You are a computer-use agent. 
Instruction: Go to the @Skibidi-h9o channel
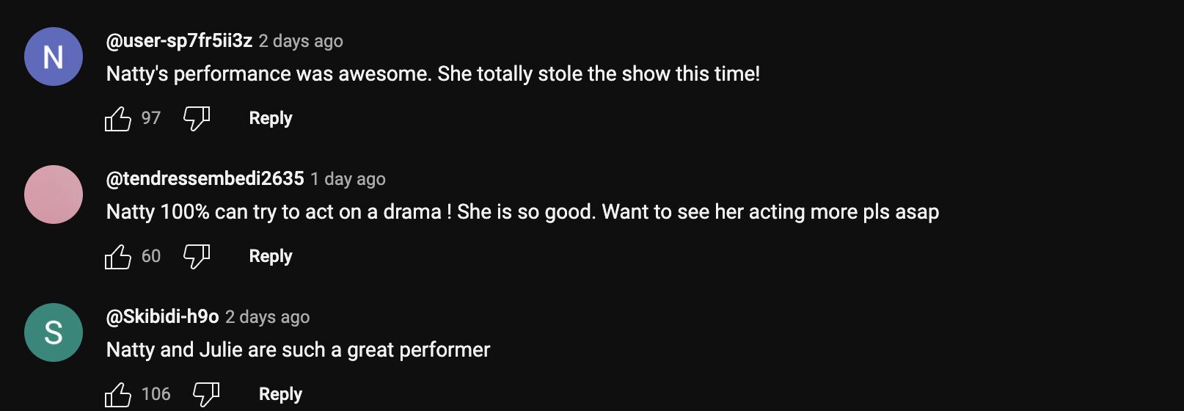point(162,317)
